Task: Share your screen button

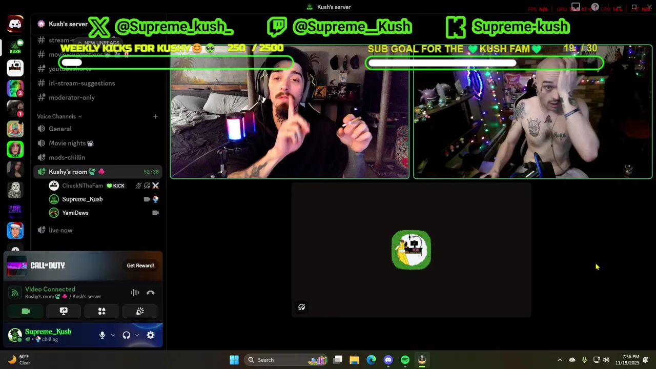Action: tap(64, 311)
